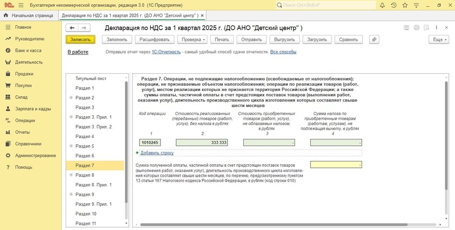The image size is (455, 230).
Task: Select Титульный лист in the sections list
Action: click(91, 79)
